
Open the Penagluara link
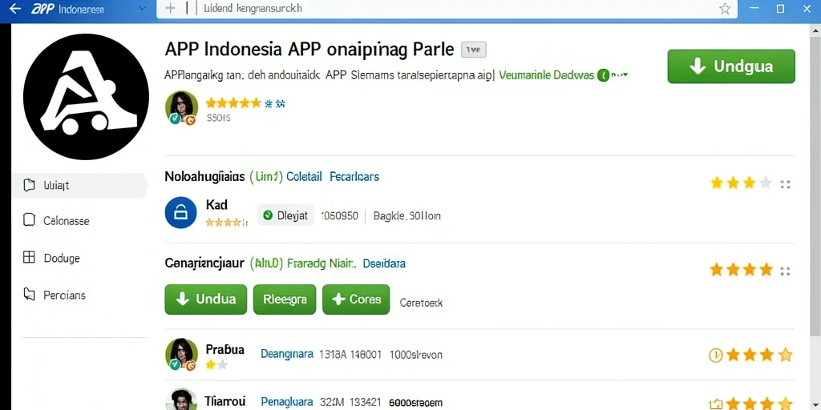pos(286,403)
